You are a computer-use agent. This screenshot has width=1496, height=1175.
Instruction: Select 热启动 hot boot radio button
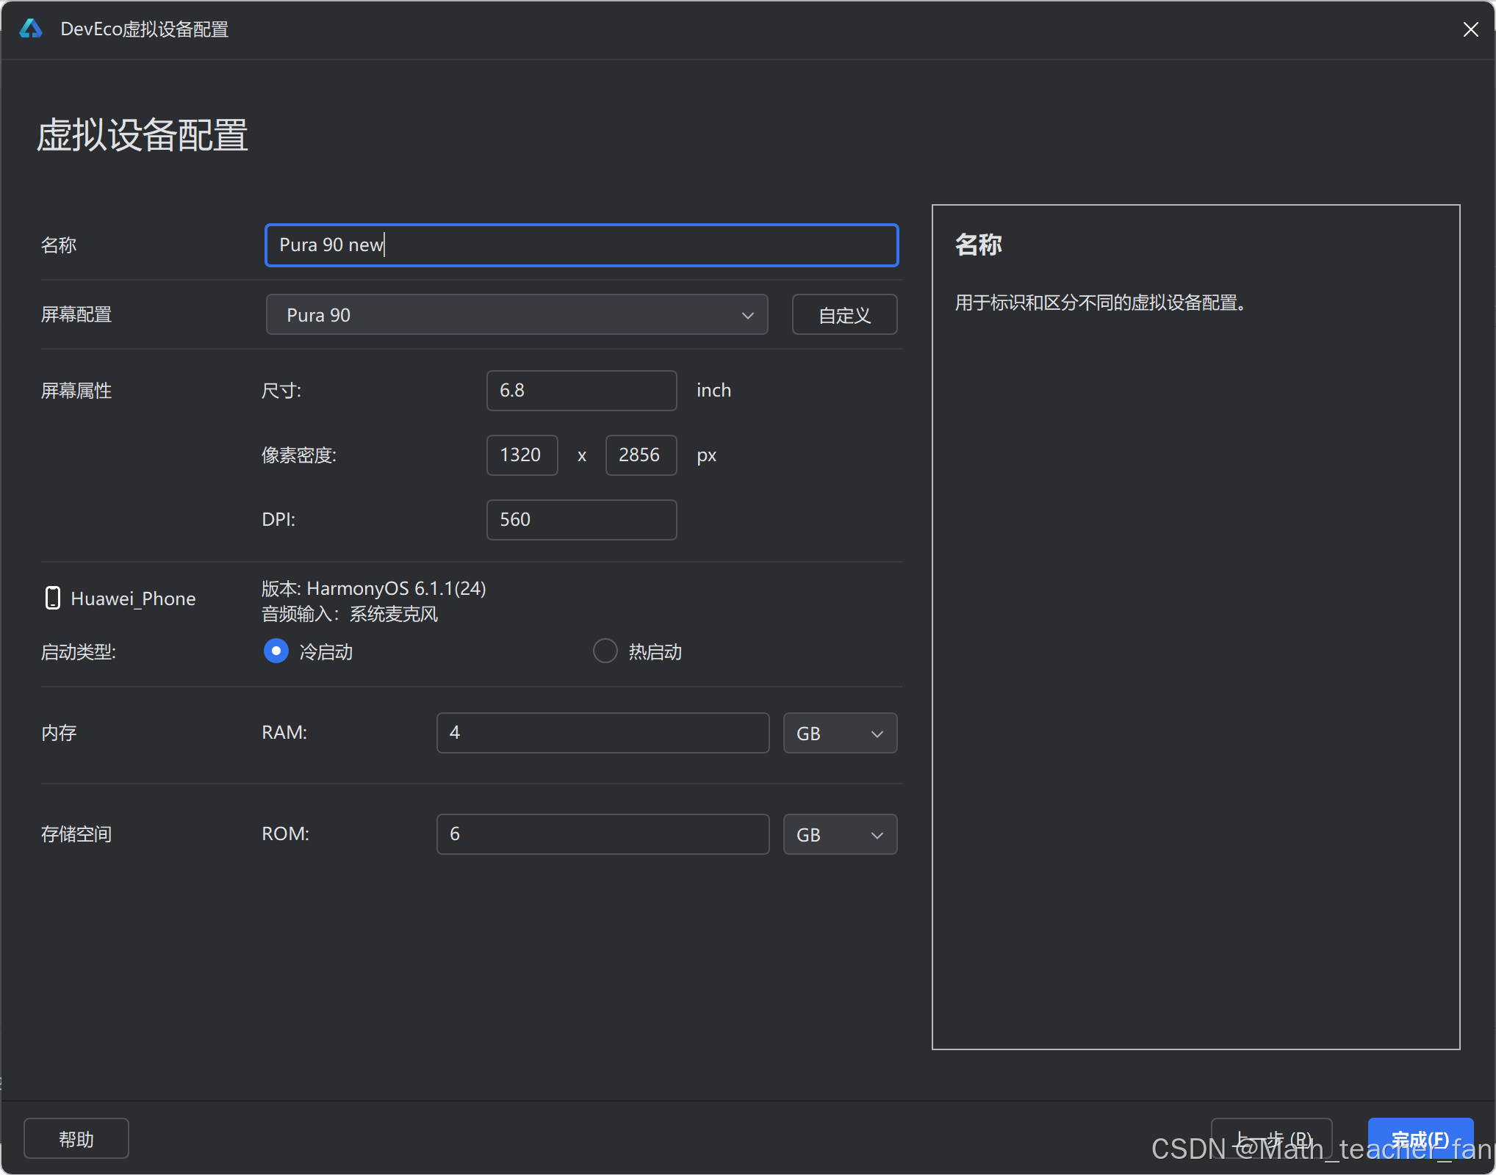point(605,651)
